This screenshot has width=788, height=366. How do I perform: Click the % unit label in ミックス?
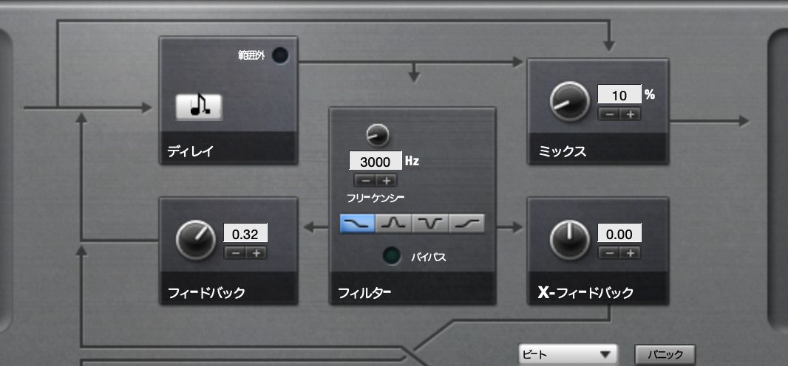(x=650, y=94)
